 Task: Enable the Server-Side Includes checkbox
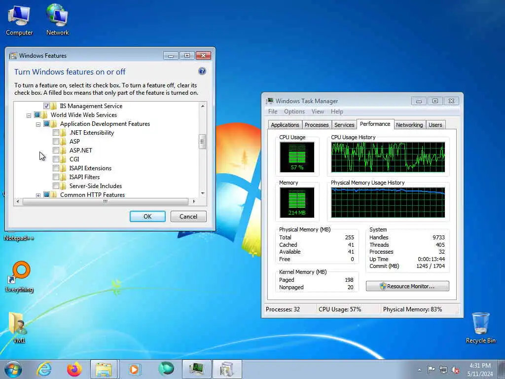tap(56, 186)
